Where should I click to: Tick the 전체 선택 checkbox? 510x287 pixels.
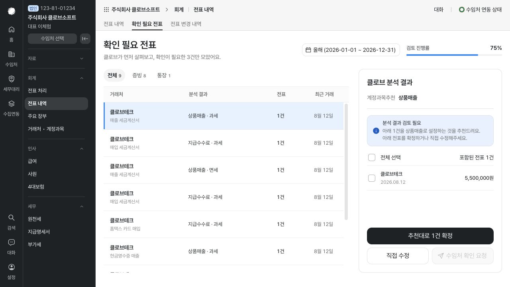pos(372,157)
